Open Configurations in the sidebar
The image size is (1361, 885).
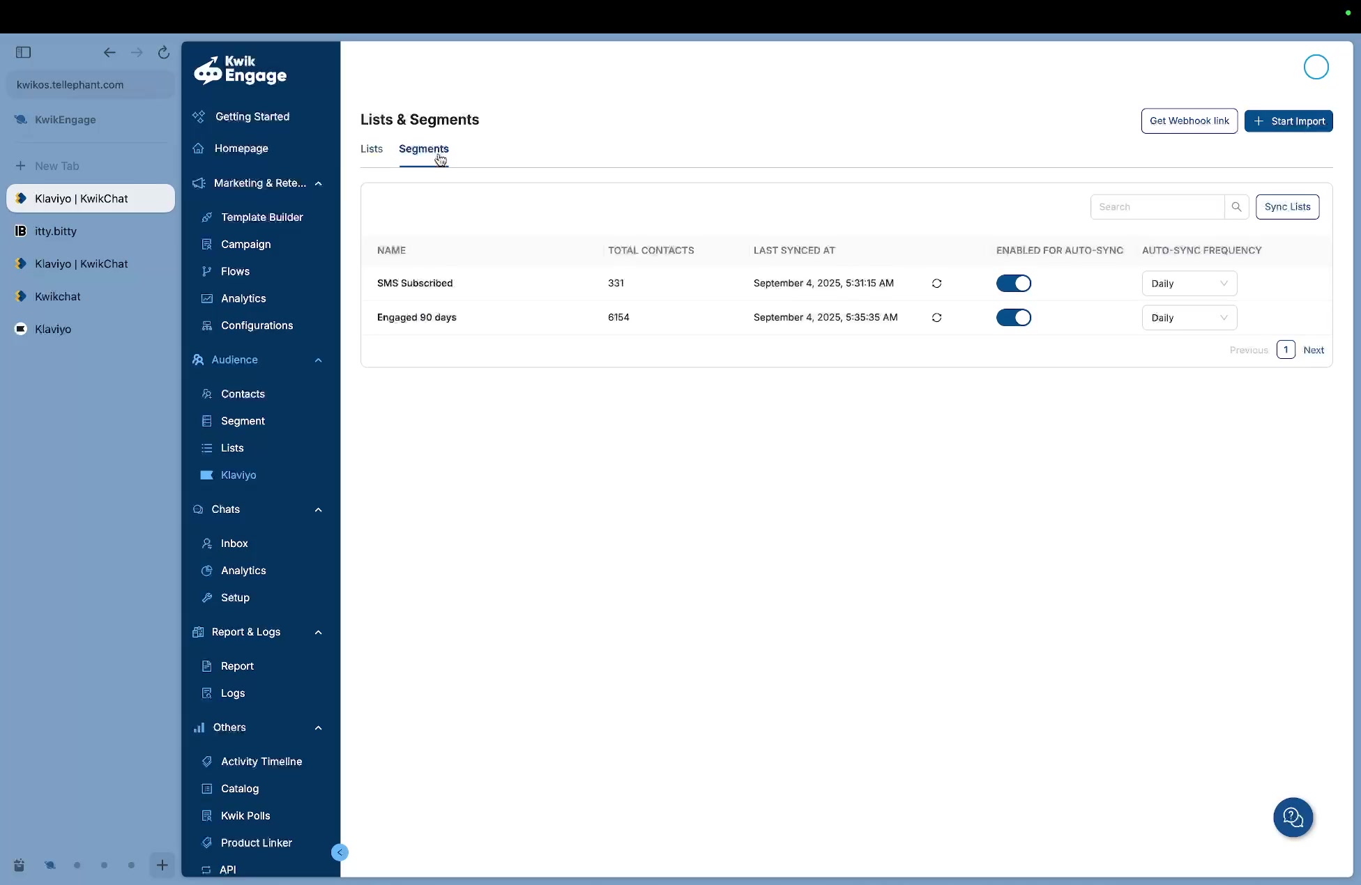[257, 325]
